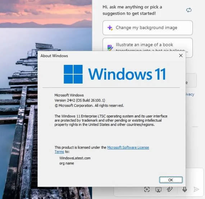Click the "© Microsoft Corporation. All rights reserved." text
The height and width of the screenshot is (199, 205).
(89, 105)
